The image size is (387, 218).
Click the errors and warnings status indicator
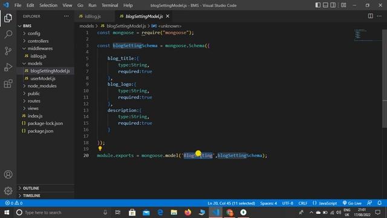[14, 203]
